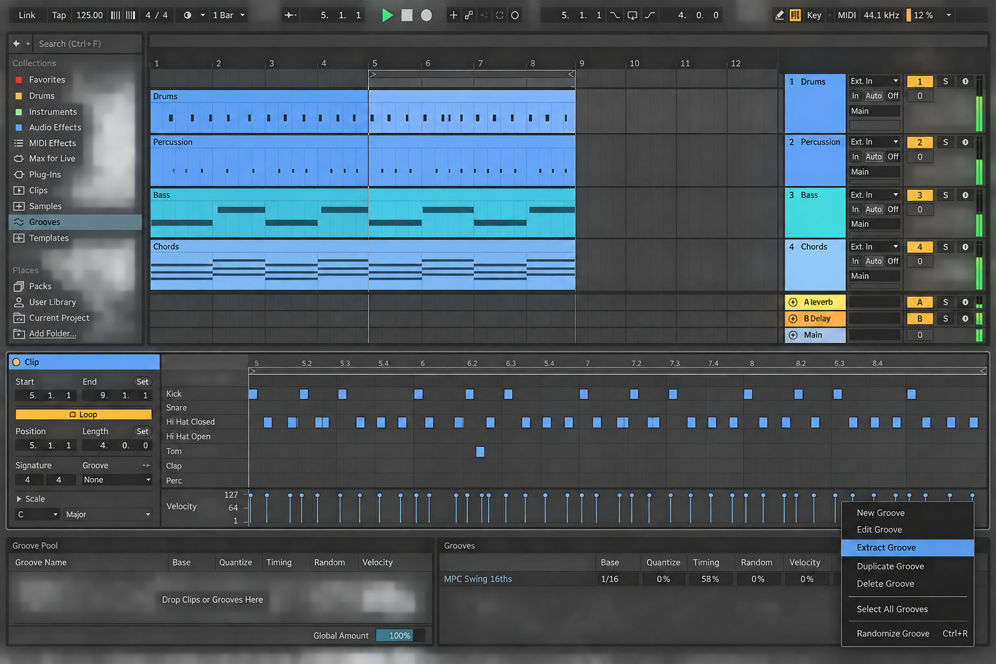Open the quantization 1 Bar dropdown

tap(229, 15)
